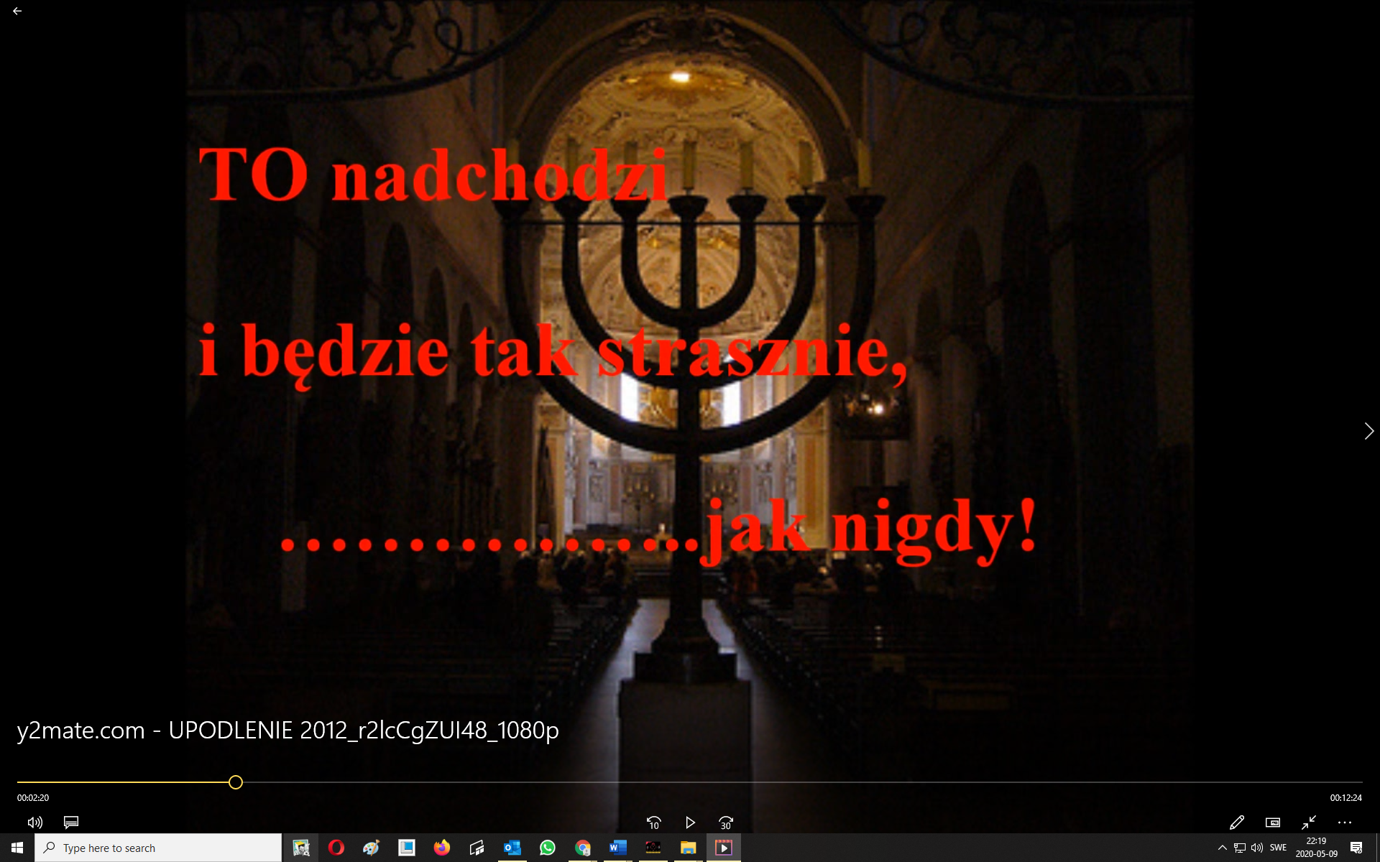This screenshot has height=862, width=1380.
Task: Click the seek bar progress handle
Action: coord(236,782)
